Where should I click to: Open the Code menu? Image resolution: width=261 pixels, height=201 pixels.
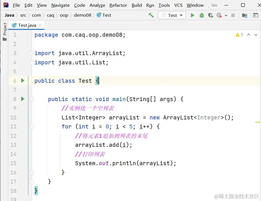tap(80, 5)
